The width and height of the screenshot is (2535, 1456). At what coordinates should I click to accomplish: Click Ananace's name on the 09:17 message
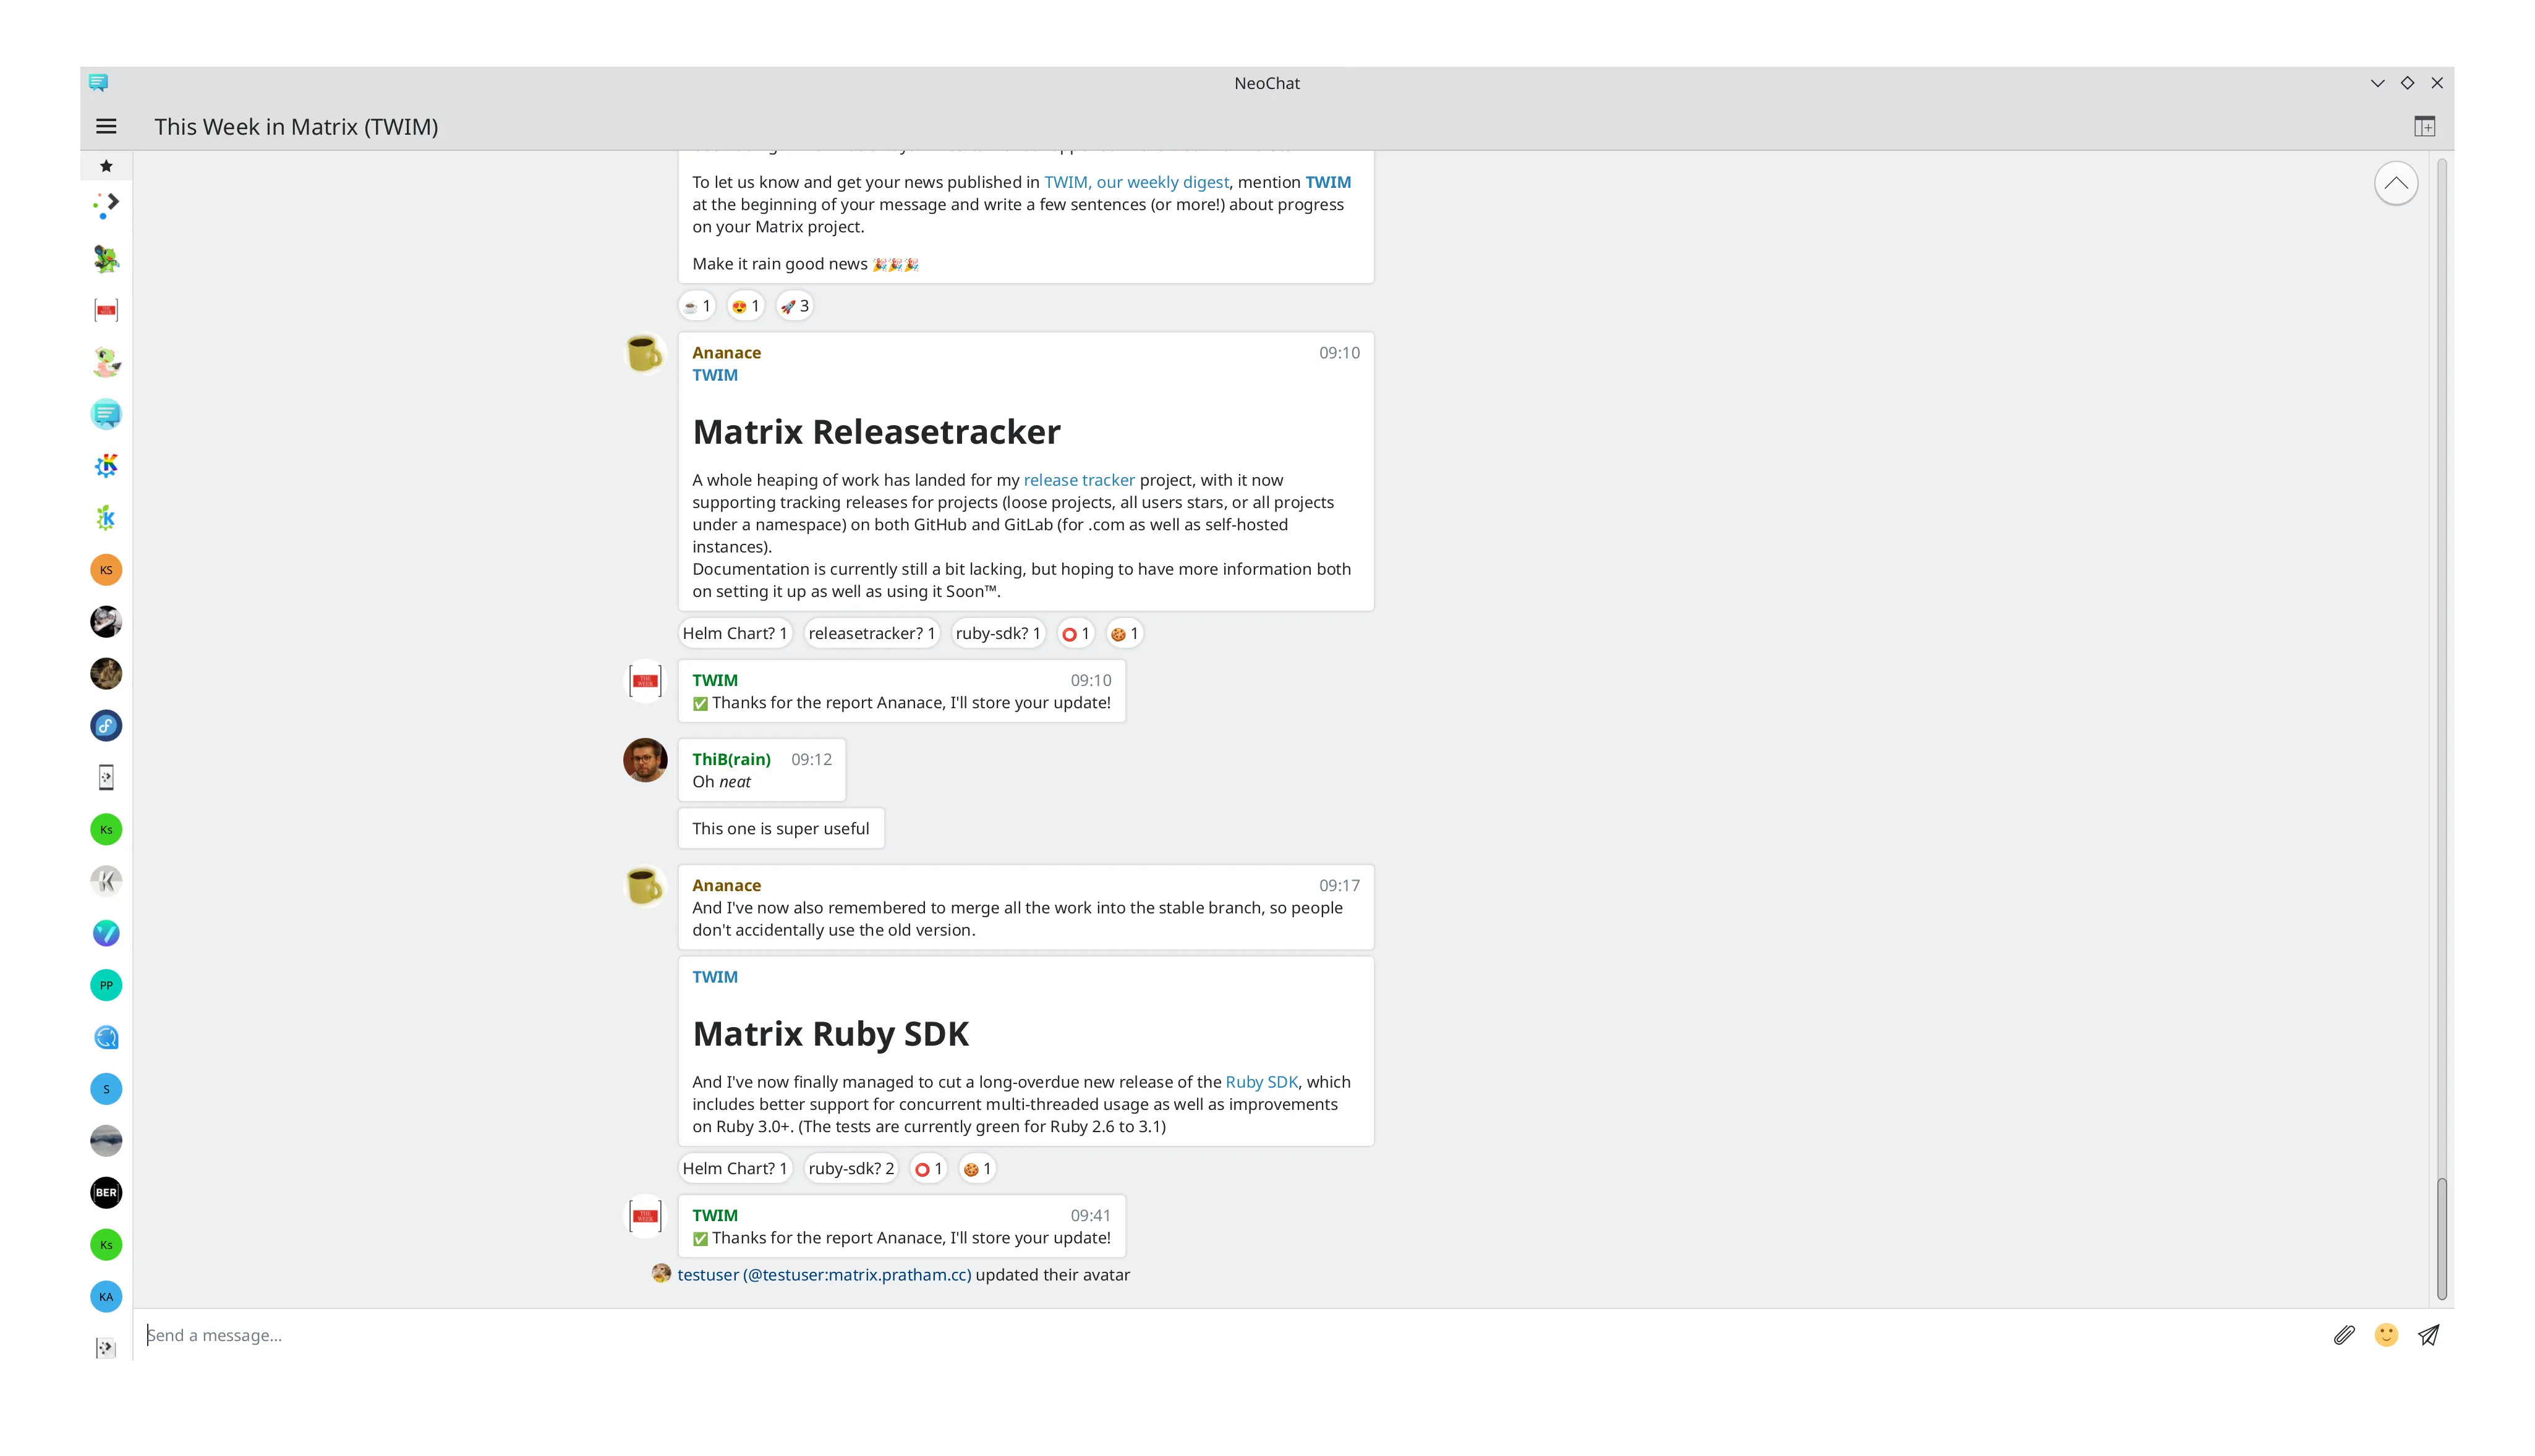[726, 885]
